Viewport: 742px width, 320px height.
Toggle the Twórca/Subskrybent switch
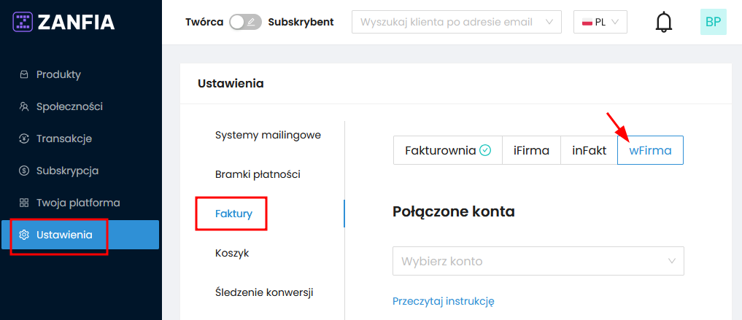pyautogui.click(x=245, y=22)
